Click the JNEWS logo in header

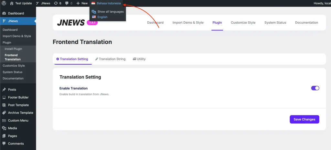click(x=71, y=23)
